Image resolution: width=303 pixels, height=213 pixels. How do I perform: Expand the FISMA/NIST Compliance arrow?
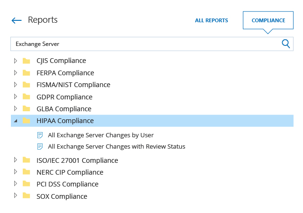point(16,85)
